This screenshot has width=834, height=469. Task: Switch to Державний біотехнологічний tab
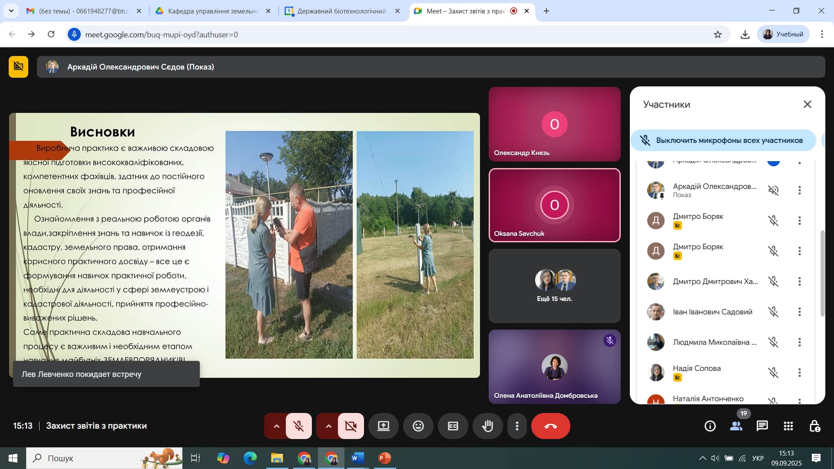click(341, 11)
